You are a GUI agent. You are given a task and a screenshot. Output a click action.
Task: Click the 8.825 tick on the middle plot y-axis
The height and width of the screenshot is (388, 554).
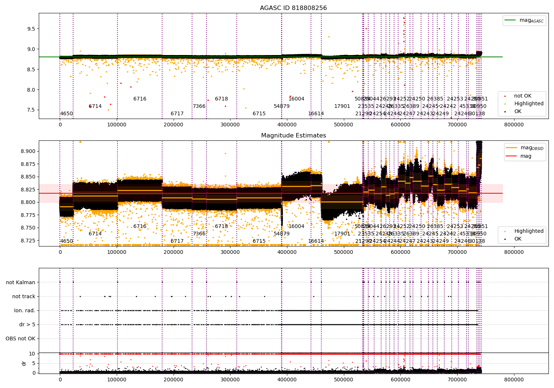pyautogui.click(x=28, y=190)
